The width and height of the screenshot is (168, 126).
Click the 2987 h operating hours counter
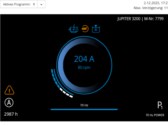[11, 114]
